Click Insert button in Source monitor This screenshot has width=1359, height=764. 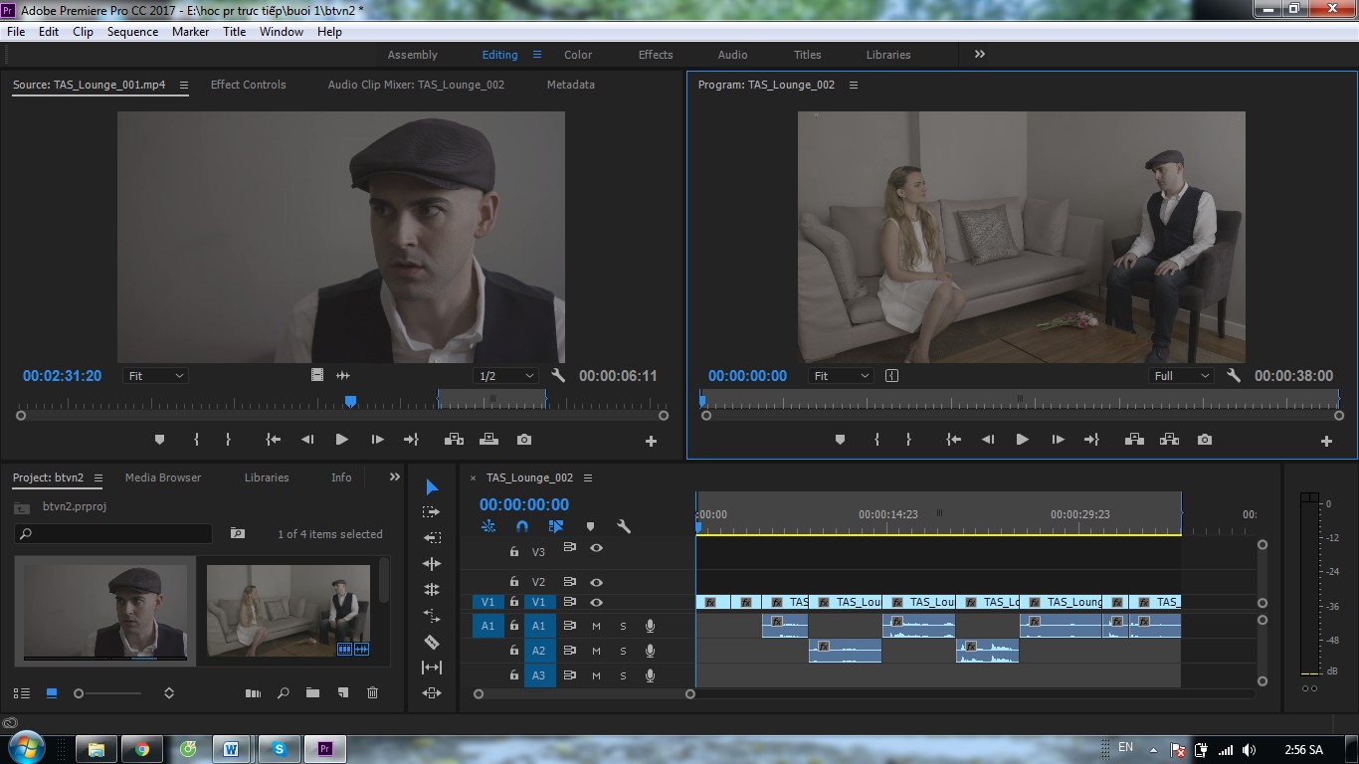tap(454, 440)
